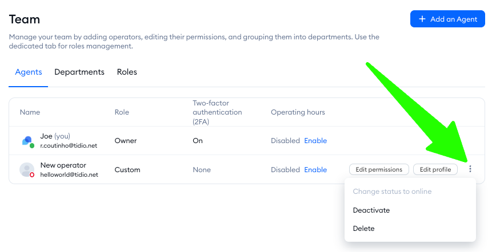Click the helloworld@tidio.net email address
The image size is (496, 252).
tap(69, 174)
